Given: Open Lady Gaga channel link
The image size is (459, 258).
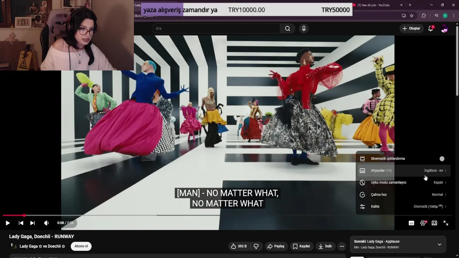Looking at the screenshot, I should (29, 246).
